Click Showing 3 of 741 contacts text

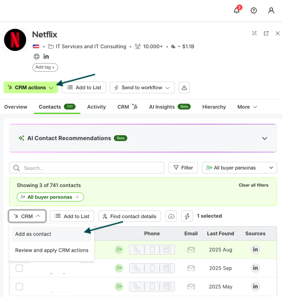click(x=49, y=185)
